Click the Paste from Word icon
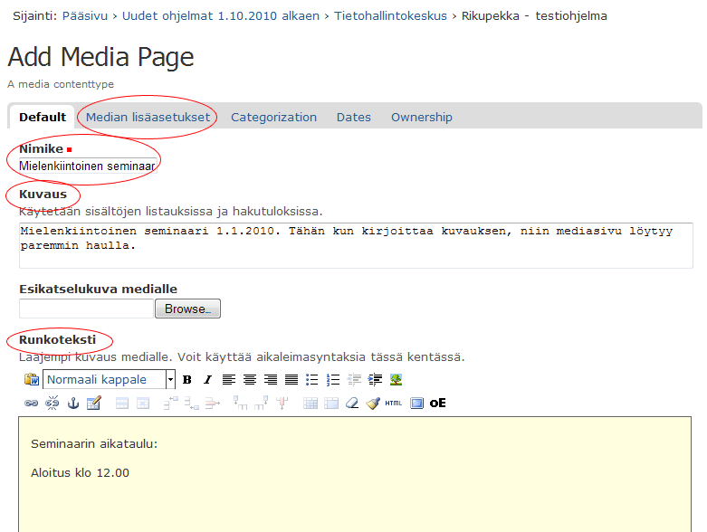Viewport: 707px width, 532px height. (x=31, y=379)
